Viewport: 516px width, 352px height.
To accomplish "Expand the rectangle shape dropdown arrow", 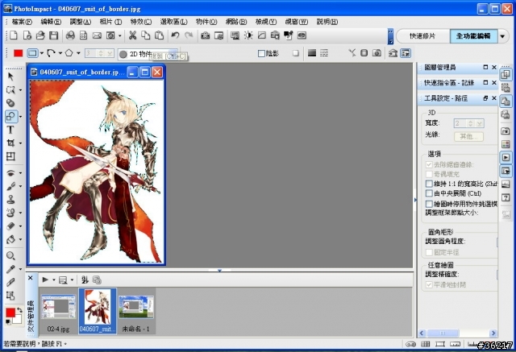I will 42,53.
